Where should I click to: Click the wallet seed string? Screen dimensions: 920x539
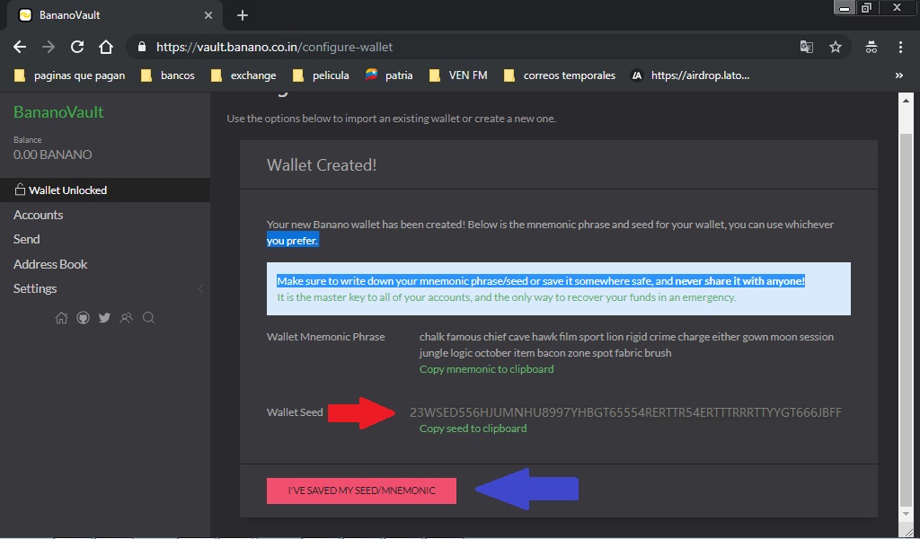625,412
